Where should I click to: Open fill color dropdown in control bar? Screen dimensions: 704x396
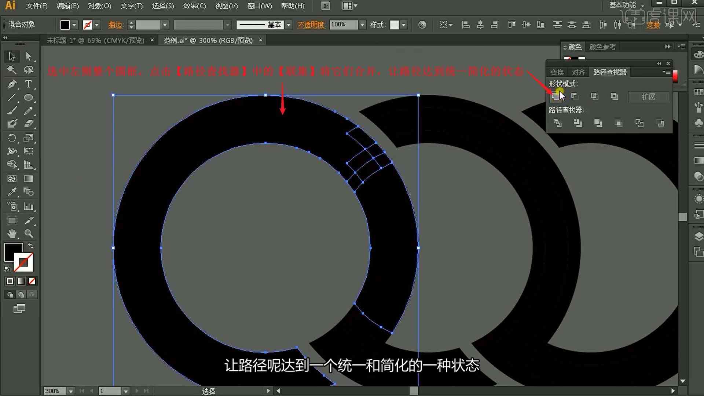point(74,25)
